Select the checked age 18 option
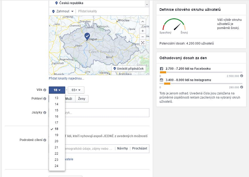This screenshot has height=177, width=249. [x=57, y=129]
